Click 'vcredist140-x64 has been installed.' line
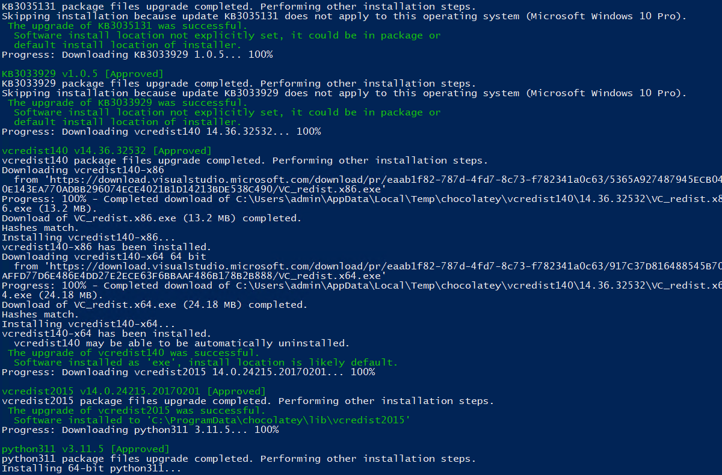This screenshot has height=475, width=722. (106, 334)
